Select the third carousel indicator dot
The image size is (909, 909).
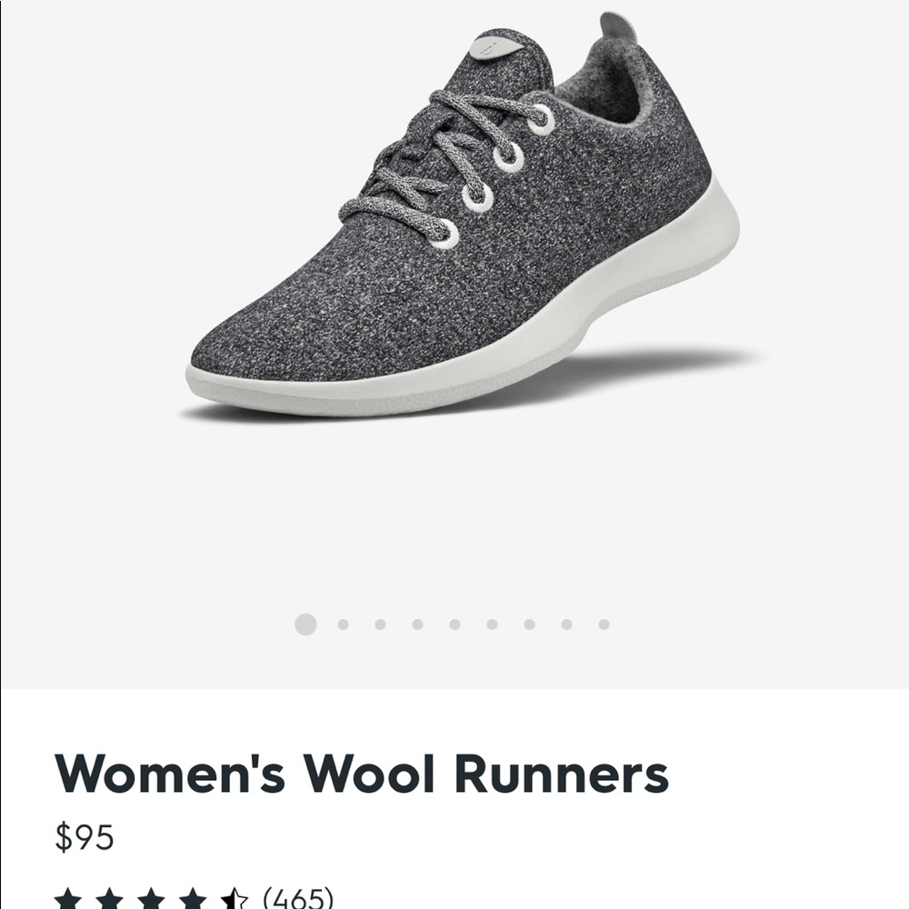click(x=379, y=624)
